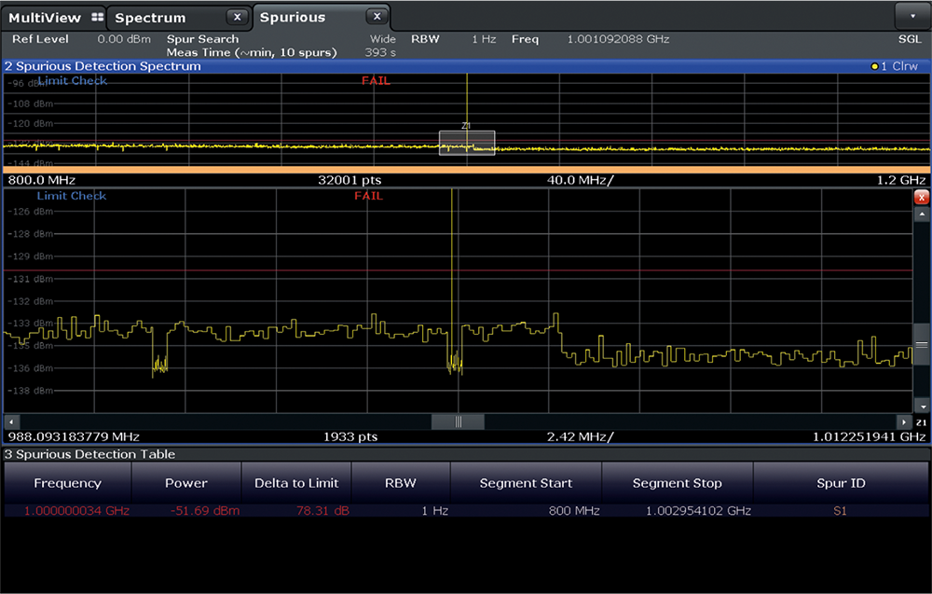Close the Spectrum channel tab
932x594 pixels.
tap(238, 17)
